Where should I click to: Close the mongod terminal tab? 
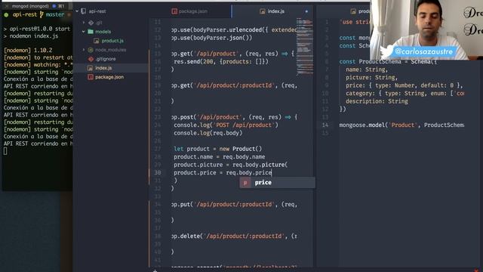[6, 6]
